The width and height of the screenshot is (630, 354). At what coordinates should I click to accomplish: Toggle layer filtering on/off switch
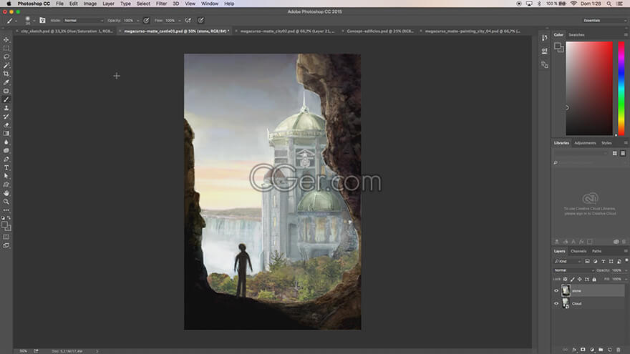click(x=626, y=260)
